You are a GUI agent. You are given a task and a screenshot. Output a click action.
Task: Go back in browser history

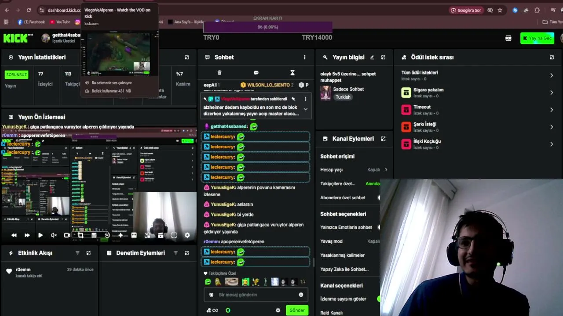tap(7, 10)
